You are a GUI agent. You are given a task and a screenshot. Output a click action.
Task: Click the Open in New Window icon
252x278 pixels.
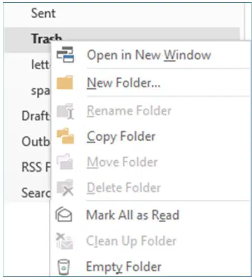[65, 55]
